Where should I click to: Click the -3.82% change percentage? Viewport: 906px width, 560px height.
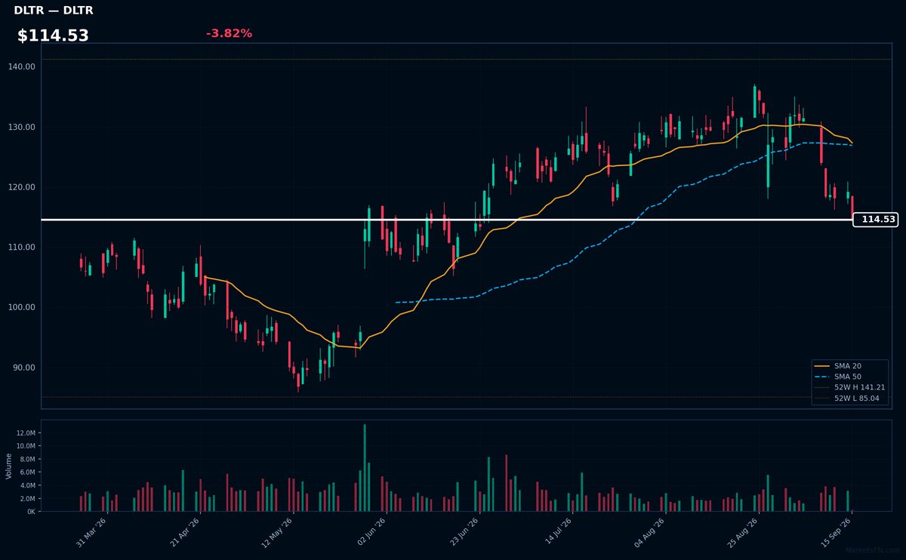(x=229, y=33)
